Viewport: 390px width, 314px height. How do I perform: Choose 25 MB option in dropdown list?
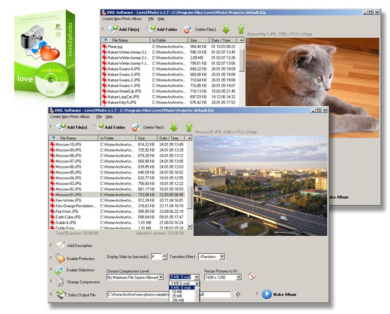[x=182, y=296]
